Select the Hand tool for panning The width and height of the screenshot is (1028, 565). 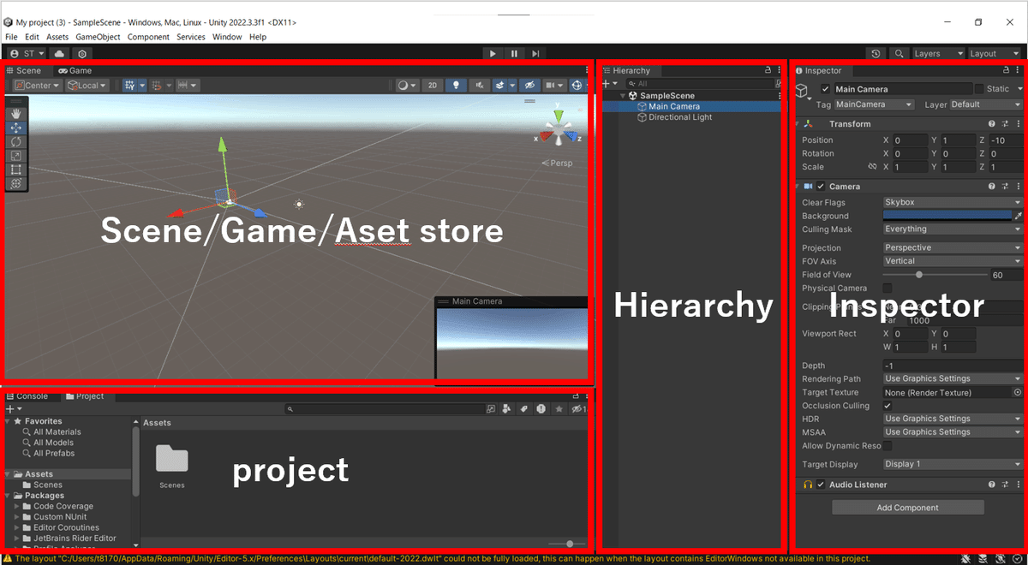tap(15, 112)
